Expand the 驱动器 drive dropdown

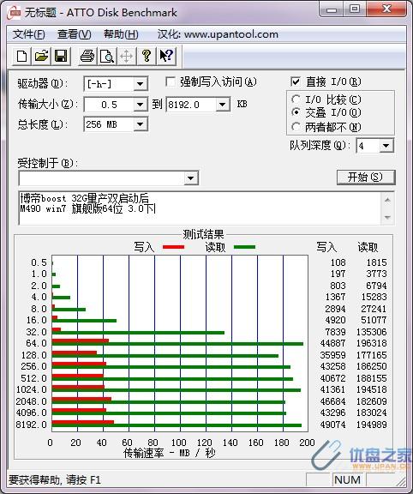pos(140,84)
